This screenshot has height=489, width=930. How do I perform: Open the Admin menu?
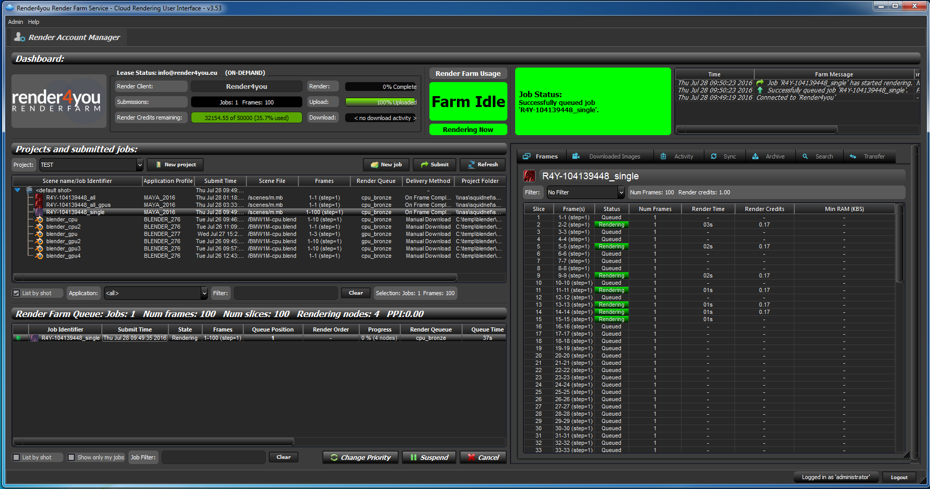pyautogui.click(x=16, y=22)
